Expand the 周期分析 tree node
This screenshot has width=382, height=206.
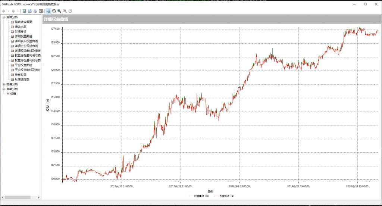4,89
